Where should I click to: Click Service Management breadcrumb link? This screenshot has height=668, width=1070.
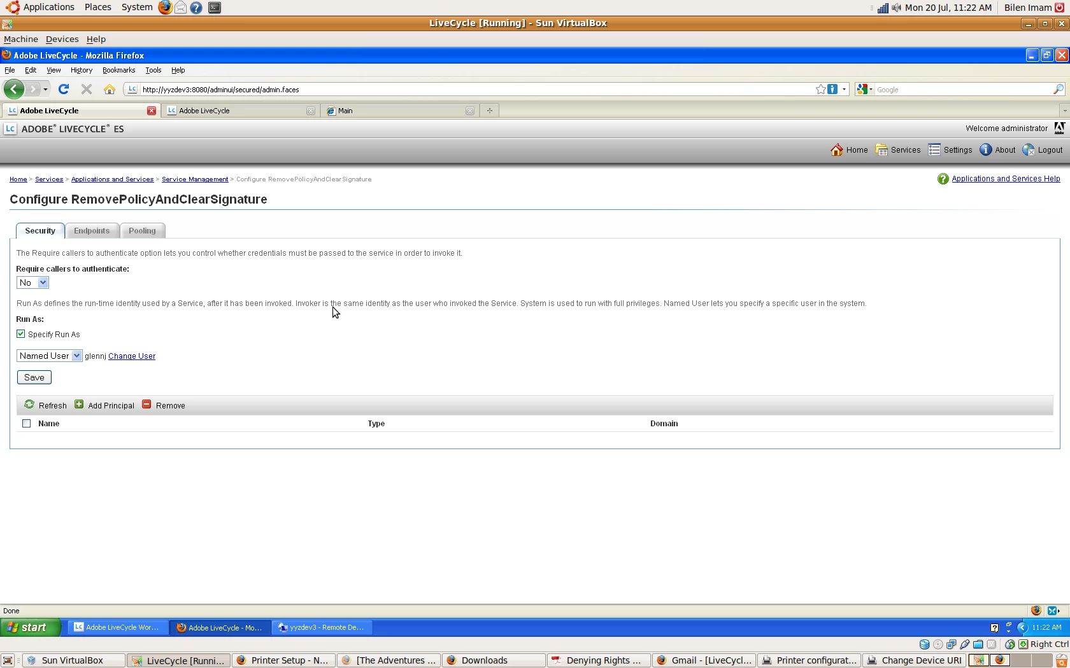click(195, 179)
